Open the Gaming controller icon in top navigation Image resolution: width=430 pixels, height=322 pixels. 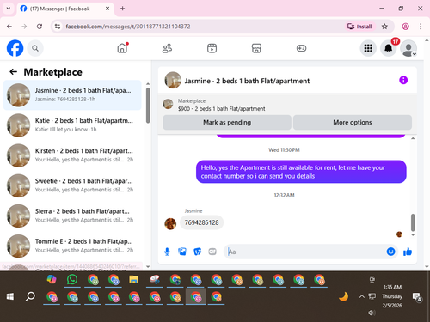(301, 48)
